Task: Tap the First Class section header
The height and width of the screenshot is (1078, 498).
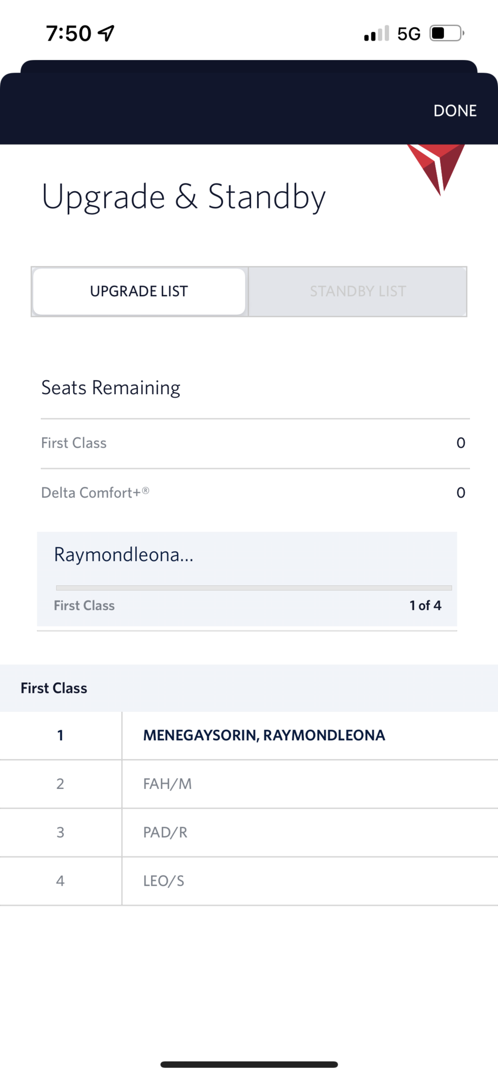Action: pos(249,688)
